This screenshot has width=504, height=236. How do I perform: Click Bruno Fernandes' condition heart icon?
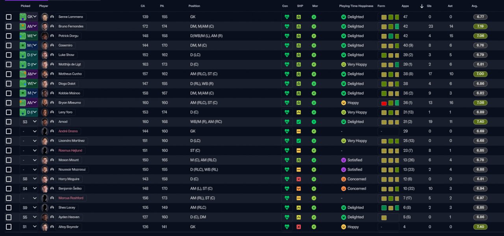pyautogui.click(x=287, y=26)
